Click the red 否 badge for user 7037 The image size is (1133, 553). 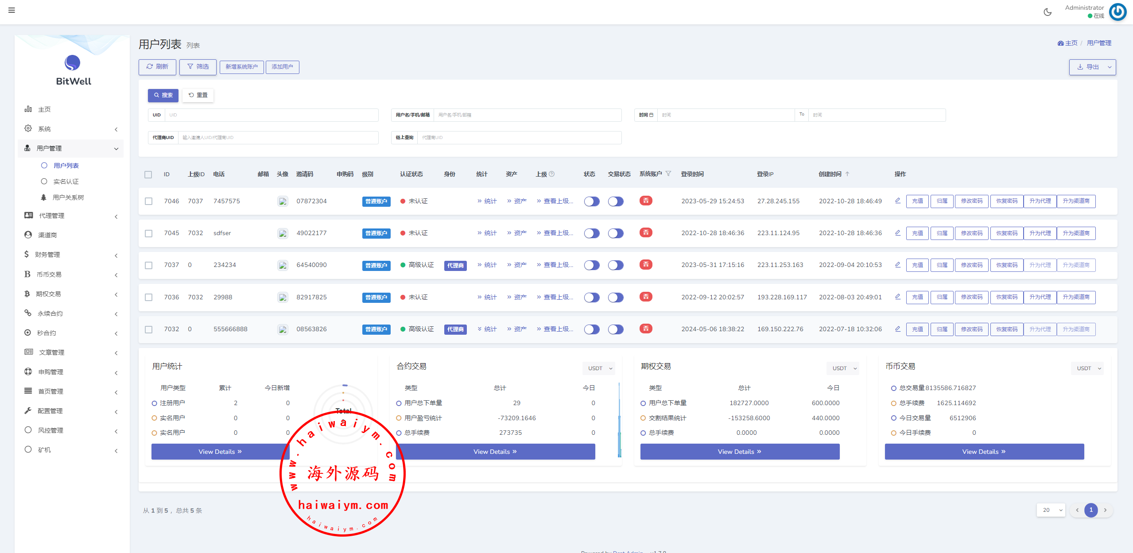coord(646,265)
